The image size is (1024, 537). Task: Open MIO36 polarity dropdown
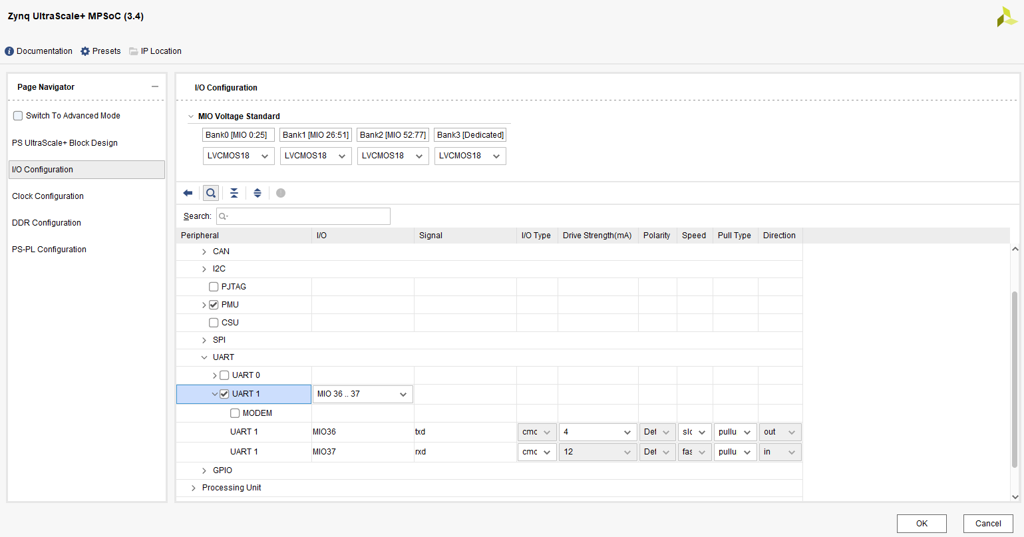pyautogui.click(x=657, y=432)
